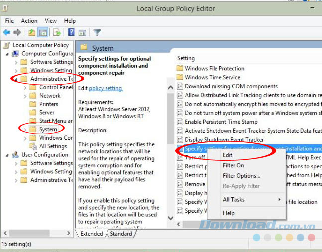Click the Filter funnel toolbar icon
The height and width of the screenshot is (252, 322).
click(97, 32)
